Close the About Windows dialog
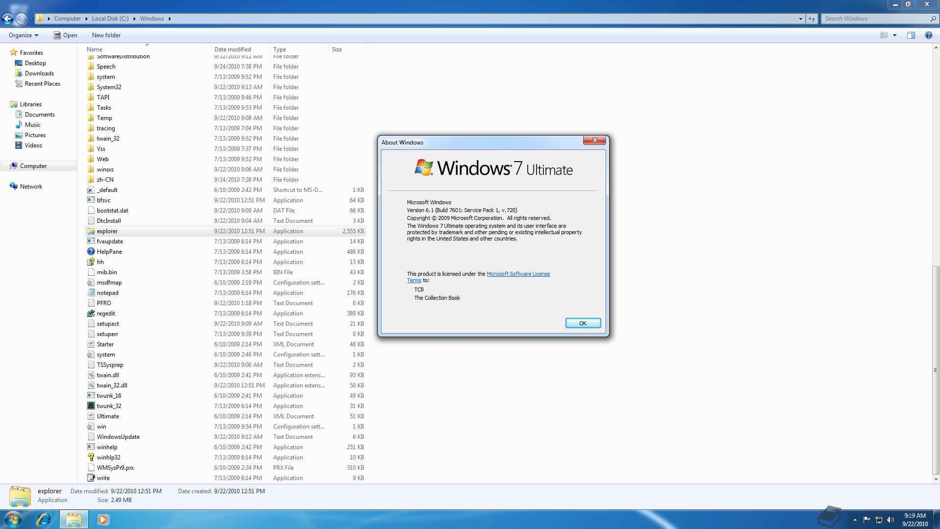 [x=594, y=141]
